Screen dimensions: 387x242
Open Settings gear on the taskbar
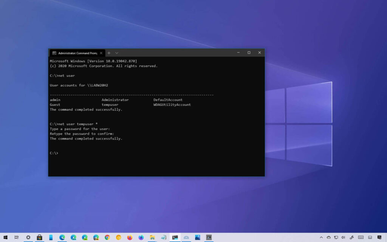pos(28,237)
